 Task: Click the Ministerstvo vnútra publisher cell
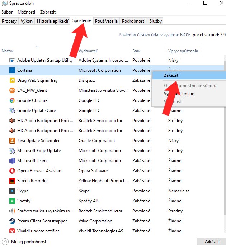[103, 90]
